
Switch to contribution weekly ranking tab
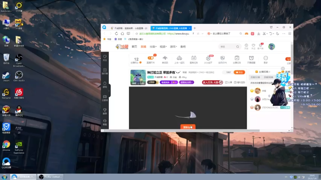tap(268, 77)
